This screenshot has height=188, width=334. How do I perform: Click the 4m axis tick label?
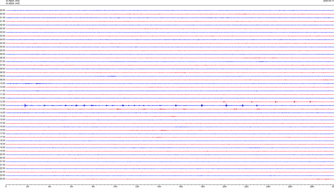(50, 187)
